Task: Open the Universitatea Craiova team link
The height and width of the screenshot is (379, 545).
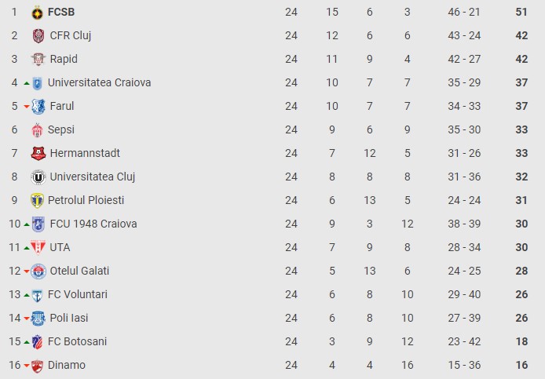Action: (100, 82)
